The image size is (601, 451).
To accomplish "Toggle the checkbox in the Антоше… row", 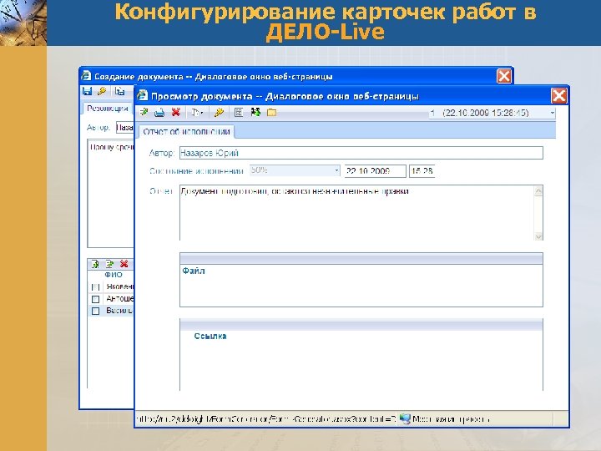I will point(95,299).
